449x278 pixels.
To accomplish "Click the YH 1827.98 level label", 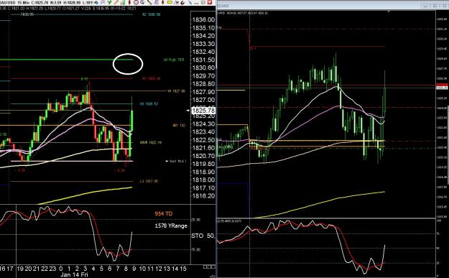I will coord(176,91).
